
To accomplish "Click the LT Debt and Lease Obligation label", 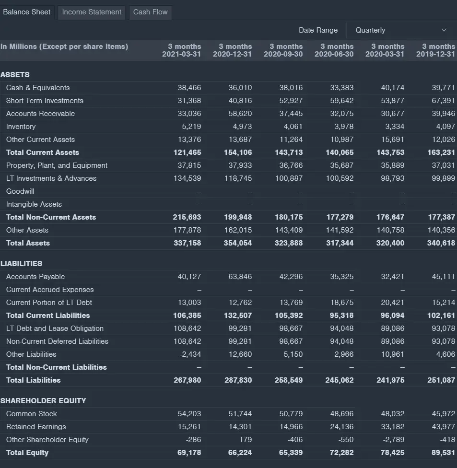I will point(55,328).
